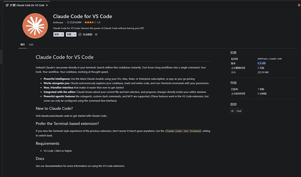Click the extensions icon in the tab title
This screenshot has width=301, height=177.
(x=7, y=5)
